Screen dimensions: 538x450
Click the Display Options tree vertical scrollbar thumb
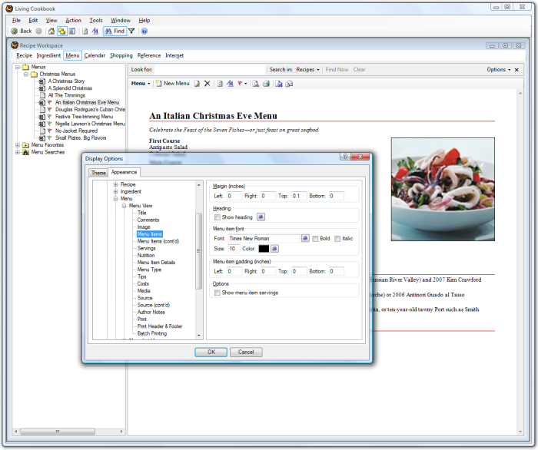(198, 251)
